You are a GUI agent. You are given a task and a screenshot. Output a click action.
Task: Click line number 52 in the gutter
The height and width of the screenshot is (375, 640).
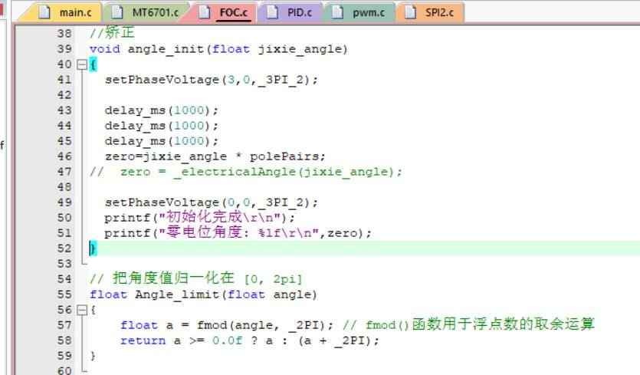coord(64,248)
